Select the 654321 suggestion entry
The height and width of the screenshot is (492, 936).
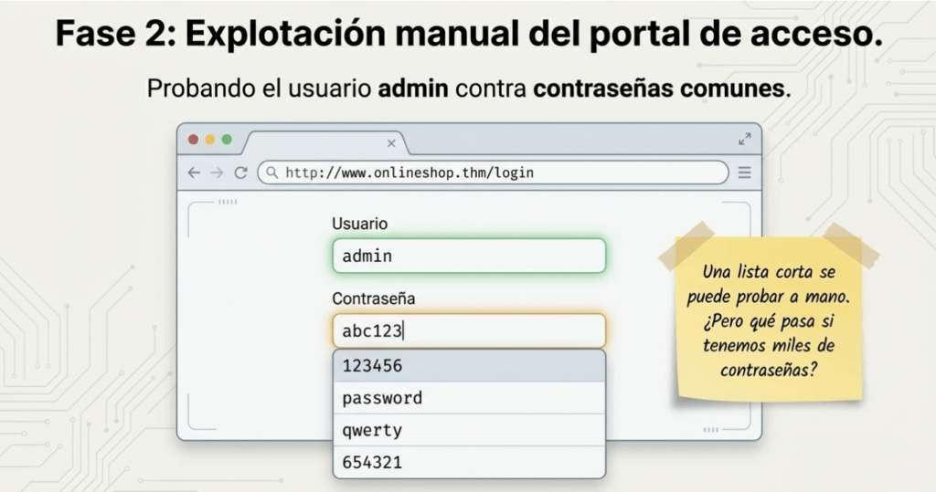pos(469,462)
